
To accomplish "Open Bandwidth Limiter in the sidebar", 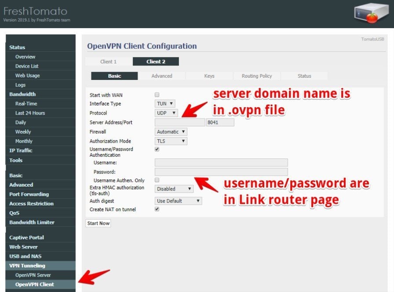I will tap(40, 222).
